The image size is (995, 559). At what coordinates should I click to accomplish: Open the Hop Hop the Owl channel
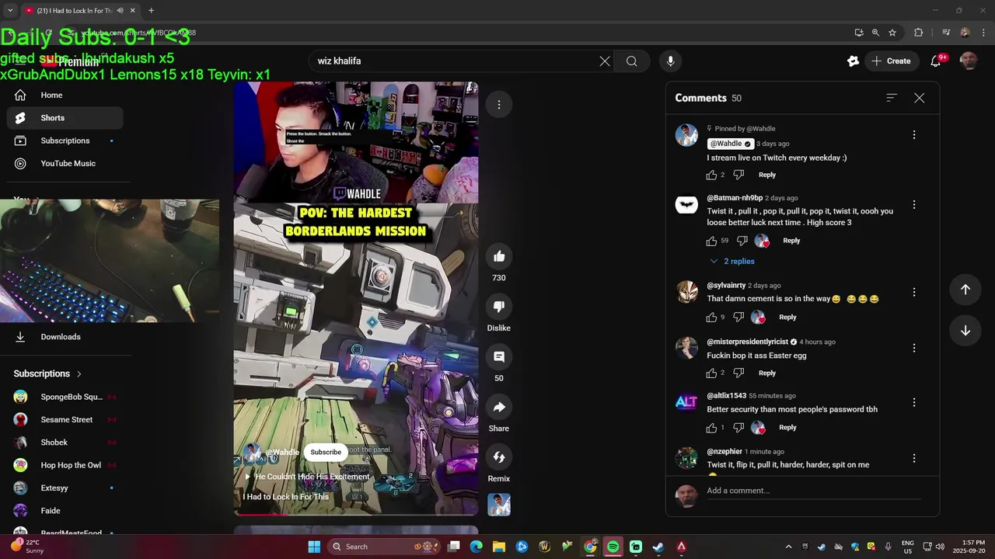(65, 465)
